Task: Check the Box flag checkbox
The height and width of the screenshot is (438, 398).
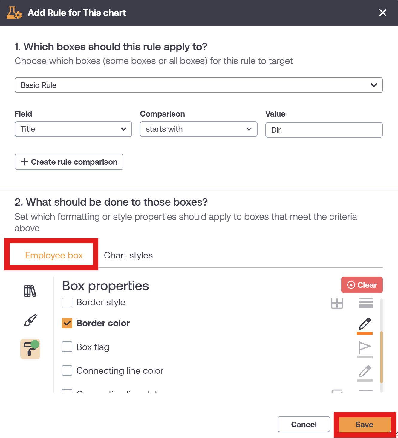Action: (67, 347)
